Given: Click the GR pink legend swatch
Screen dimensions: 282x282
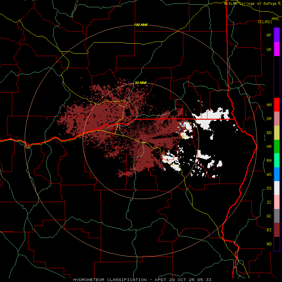Looking at the screenshot, I should tap(277, 119).
